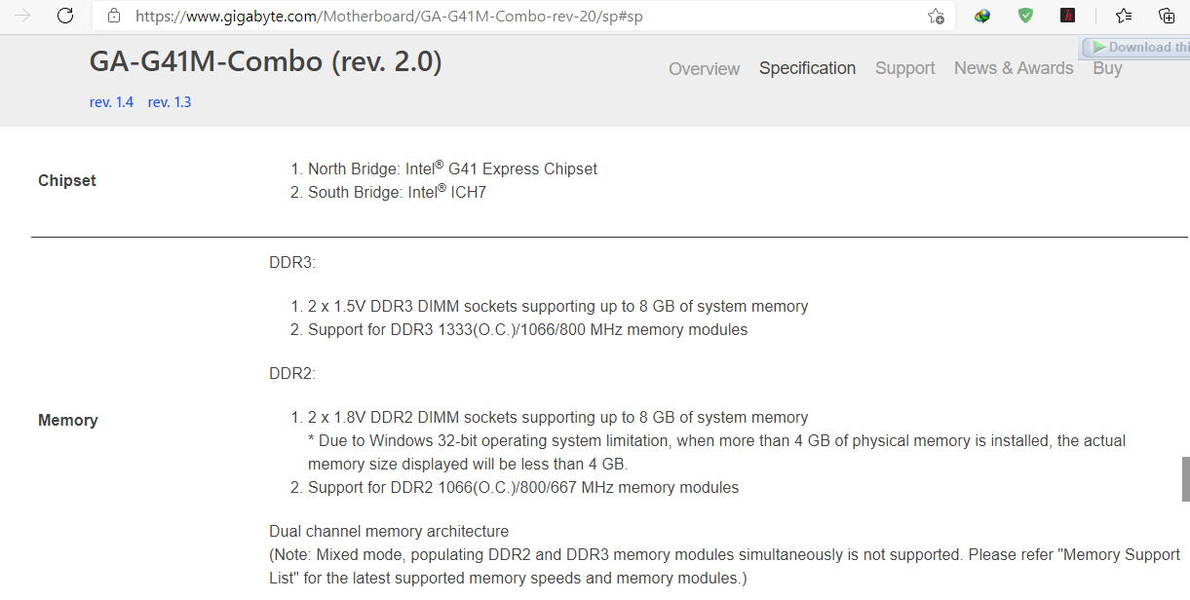
Task: Add this page to favorites star icon
Action: 936,16
